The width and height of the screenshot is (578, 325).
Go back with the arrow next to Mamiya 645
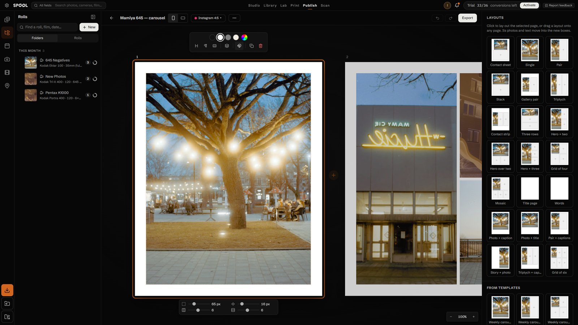click(112, 18)
